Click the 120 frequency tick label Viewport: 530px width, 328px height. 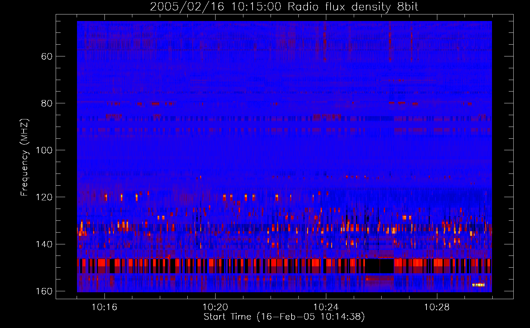(x=44, y=197)
